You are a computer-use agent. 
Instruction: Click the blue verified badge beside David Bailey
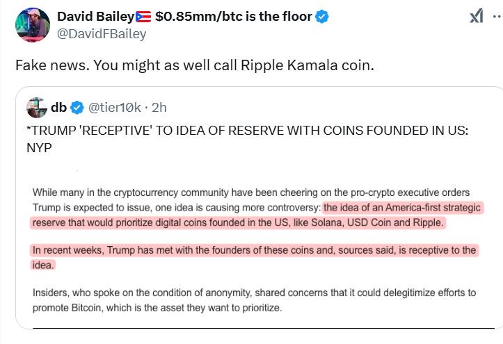click(322, 16)
